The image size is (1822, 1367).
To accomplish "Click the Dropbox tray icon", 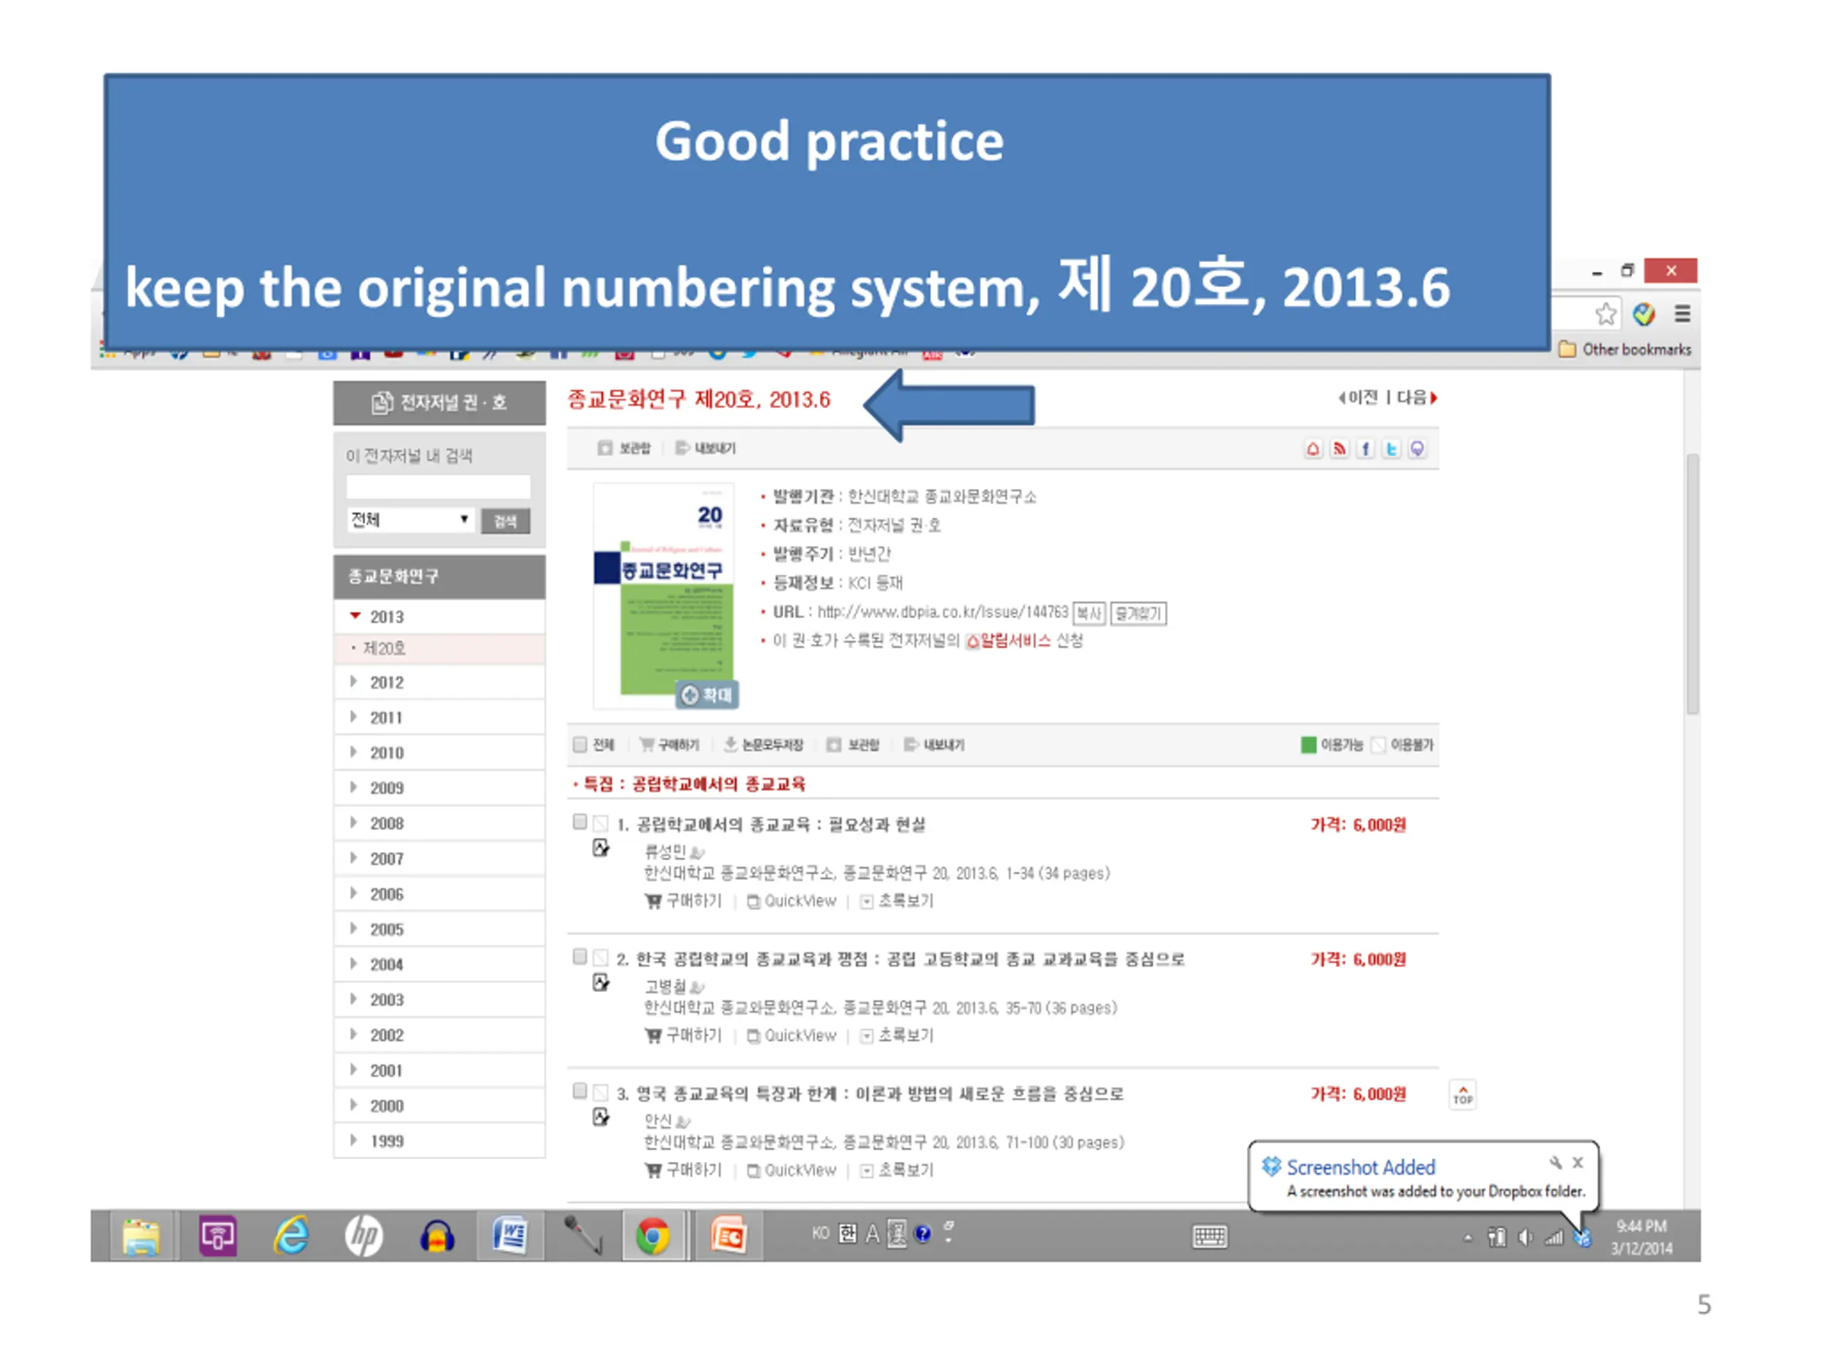I will tap(1582, 1237).
